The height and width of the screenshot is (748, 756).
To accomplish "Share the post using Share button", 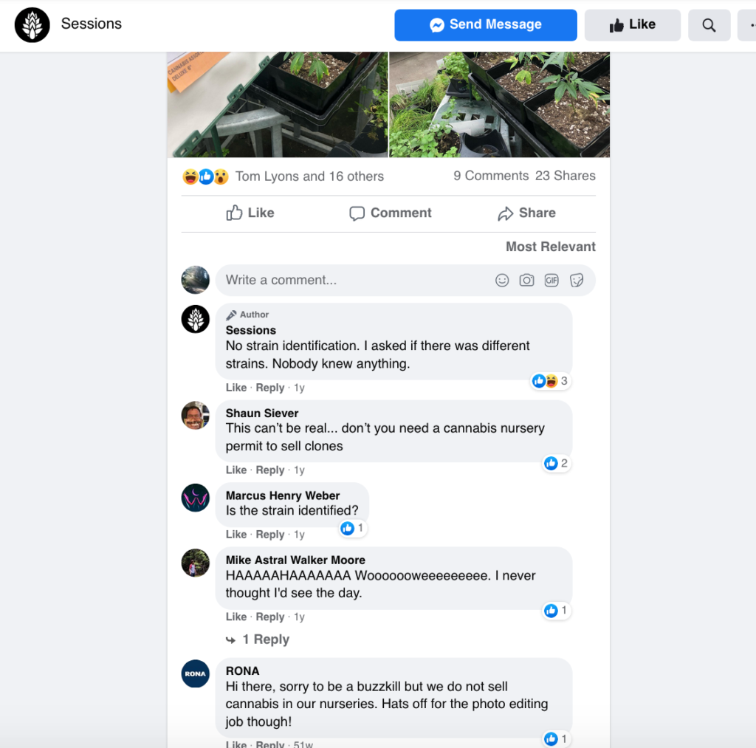I will pos(526,213).
